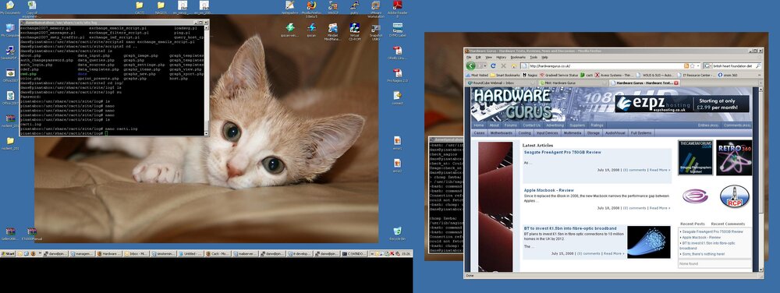This screenshot has width=780, height=293.
Task: Open the Recent Comments sidebar tab
Action: [x=728, y=224]
